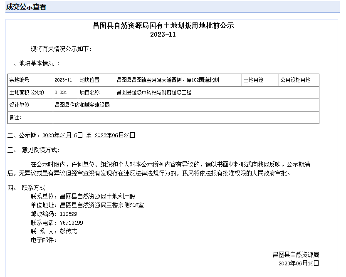Click the heading 四、联系方式
346x277 pixels.
(26, 188)
